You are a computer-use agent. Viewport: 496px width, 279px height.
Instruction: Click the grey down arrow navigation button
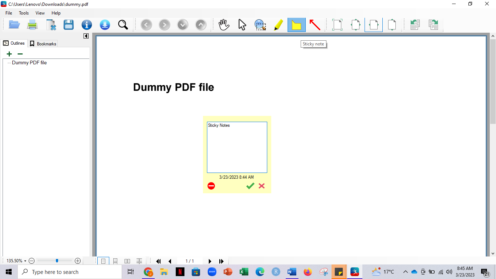pyautogui.click(x=183, y=25)
